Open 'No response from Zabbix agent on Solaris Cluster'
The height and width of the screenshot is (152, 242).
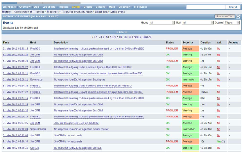[x=81, y=129]
